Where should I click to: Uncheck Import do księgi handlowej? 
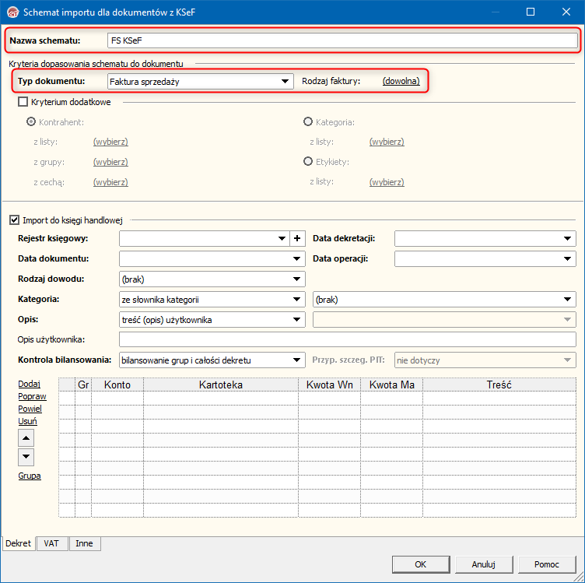[x=14, y=220]
